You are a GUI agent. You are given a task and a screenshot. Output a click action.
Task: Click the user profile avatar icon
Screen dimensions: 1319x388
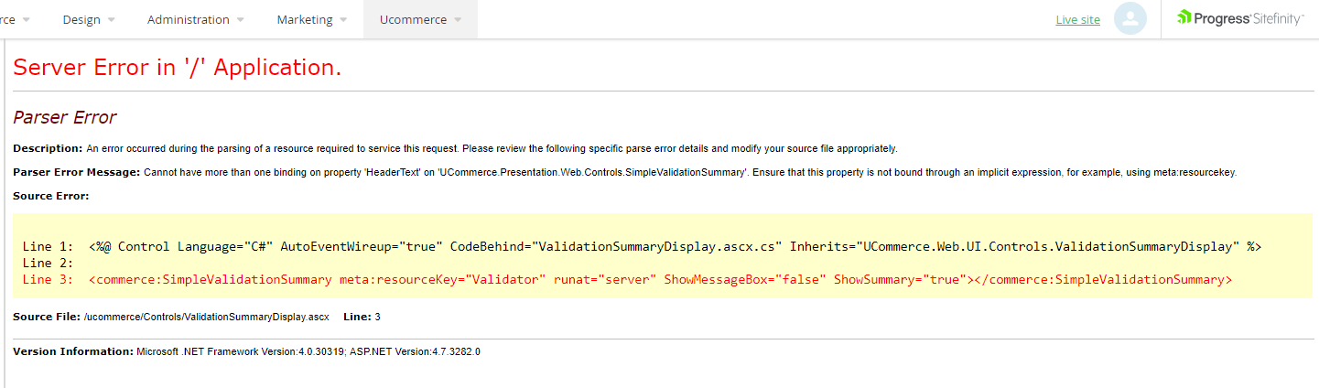pyautogui.click(x=1130, y=18)
